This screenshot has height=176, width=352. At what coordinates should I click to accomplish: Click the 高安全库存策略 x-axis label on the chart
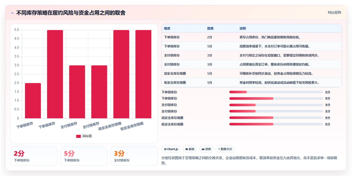pyautogui.click(x=110, y=126)
